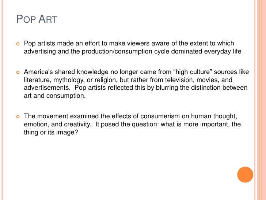Click the word "mythology" in second bullet

[x=69, y=80]
